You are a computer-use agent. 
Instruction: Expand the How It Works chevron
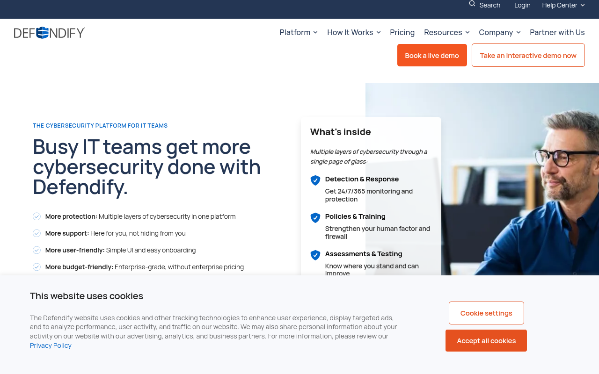379,32
